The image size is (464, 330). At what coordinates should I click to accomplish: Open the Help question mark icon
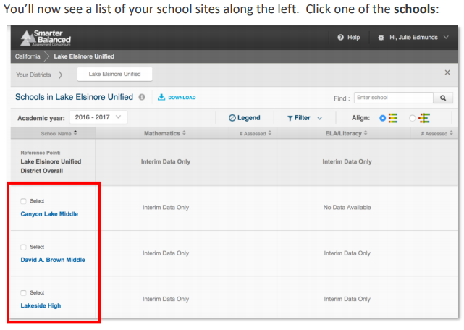[x=341, y=38]
